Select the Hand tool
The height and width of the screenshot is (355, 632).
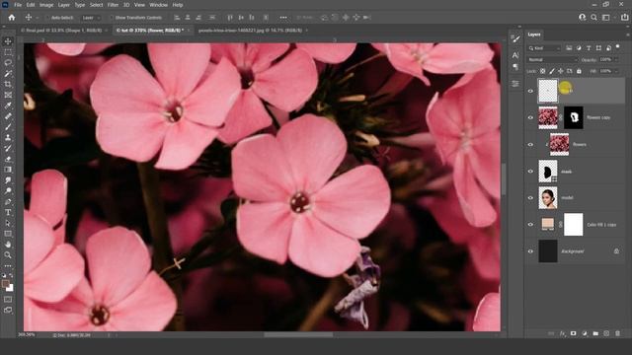click(8, 245)
